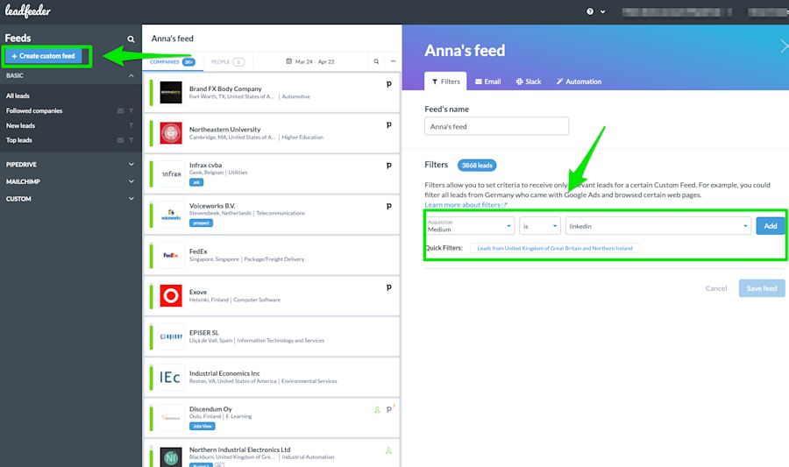The width and height of the screenshot is (789, 467).
Task: Open the three-dots more options menu
Action: pyautogui.click(x=393, y=61)
